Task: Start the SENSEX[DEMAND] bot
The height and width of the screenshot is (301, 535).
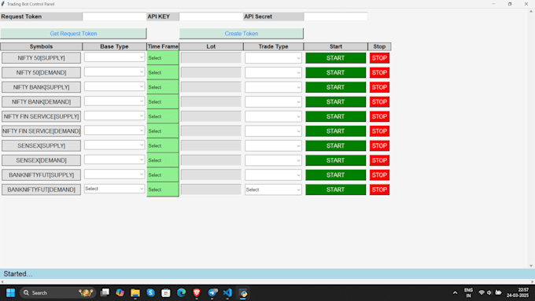Action: pyautogui.click(x=335, y=160)
